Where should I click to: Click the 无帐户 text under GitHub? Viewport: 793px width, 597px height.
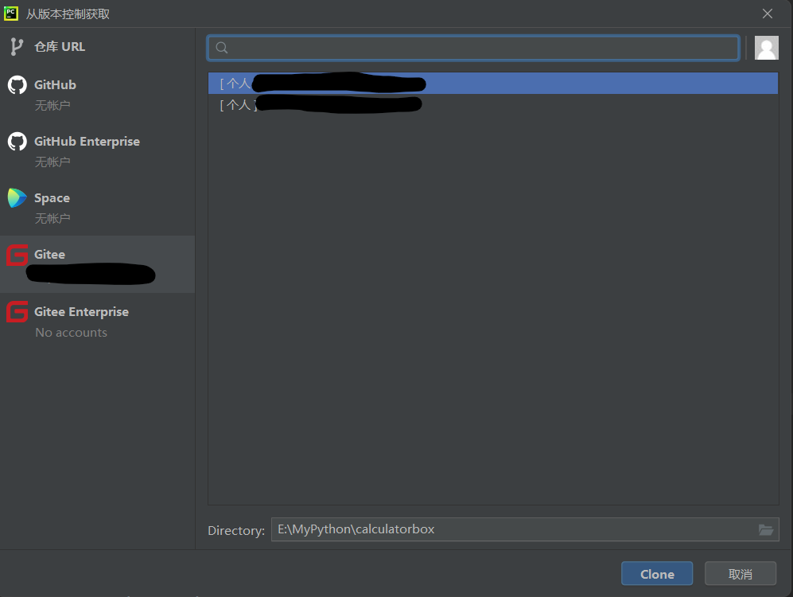(52, 105)
